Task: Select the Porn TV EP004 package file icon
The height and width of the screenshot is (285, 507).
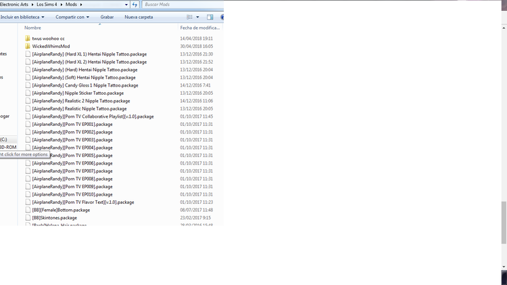Action: point(28,148)
